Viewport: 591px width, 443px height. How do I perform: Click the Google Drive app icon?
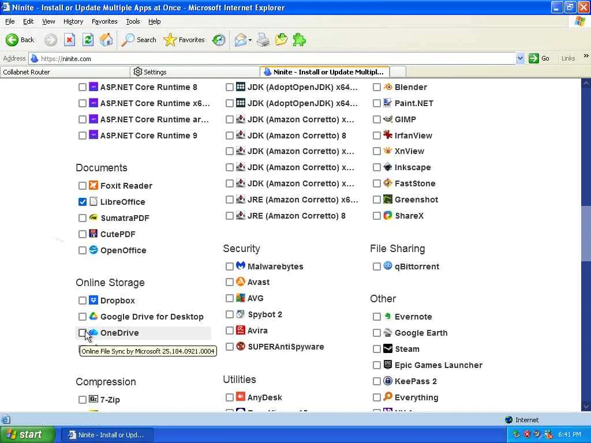93,317
